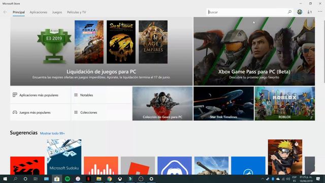
Task: Open the orange sound bars app tile
Action: (101, 166)
